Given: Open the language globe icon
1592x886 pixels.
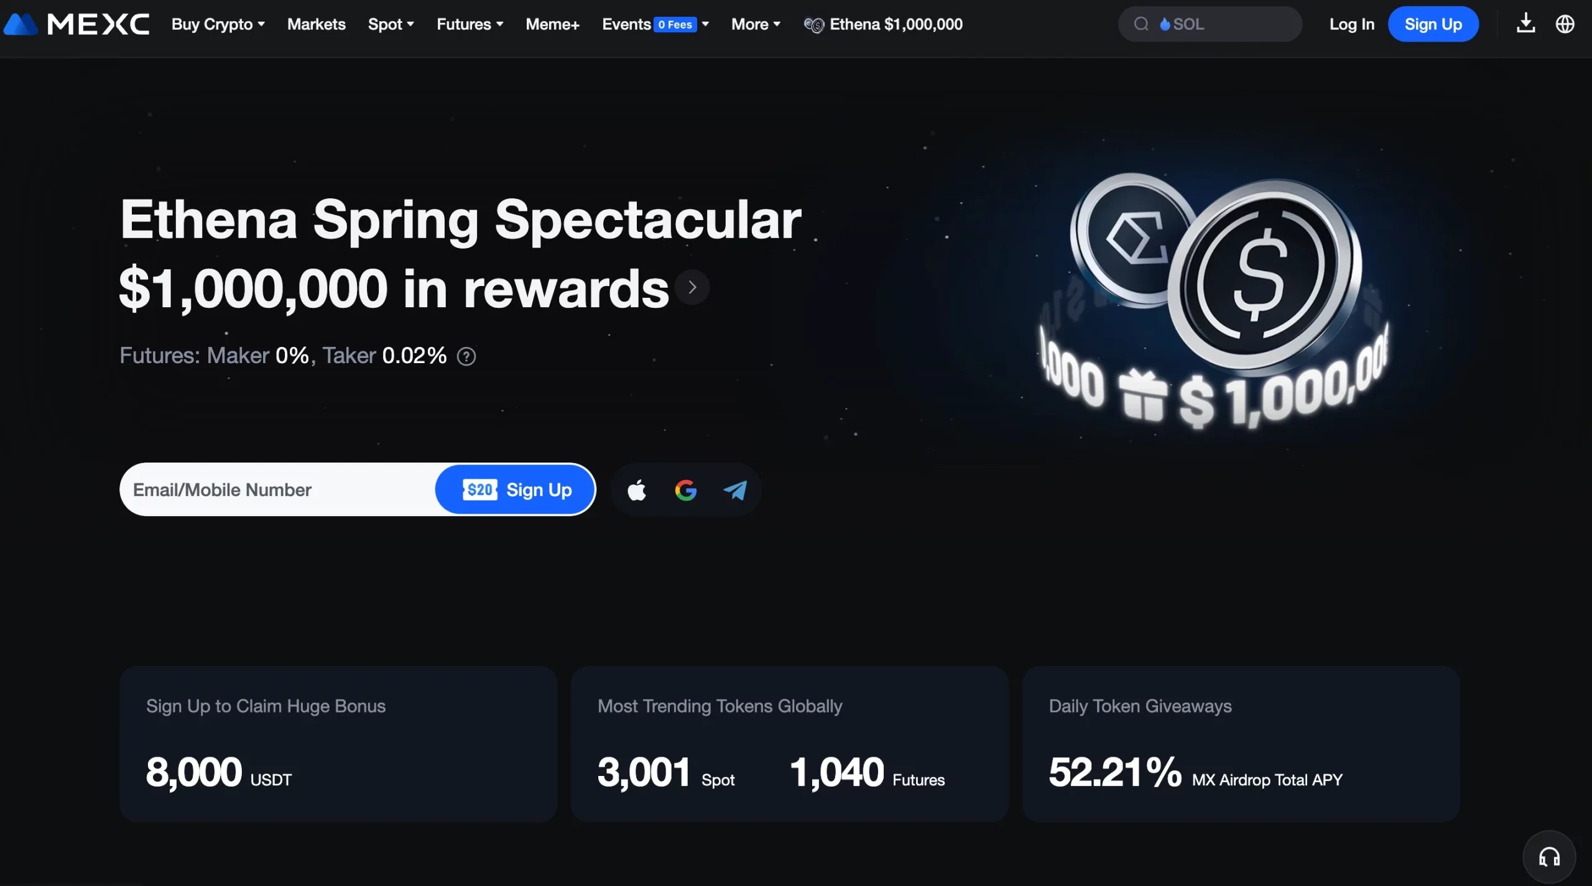Looking at the screenshot, I should pos(1565,24).
